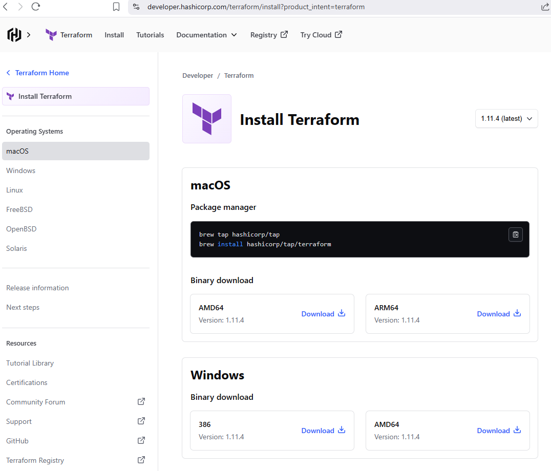Download the Windows AMD64 binary
This screenshot has height=471, width=551.
point(499,431)
